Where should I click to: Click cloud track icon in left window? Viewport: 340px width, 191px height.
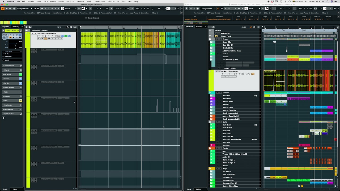30,27
